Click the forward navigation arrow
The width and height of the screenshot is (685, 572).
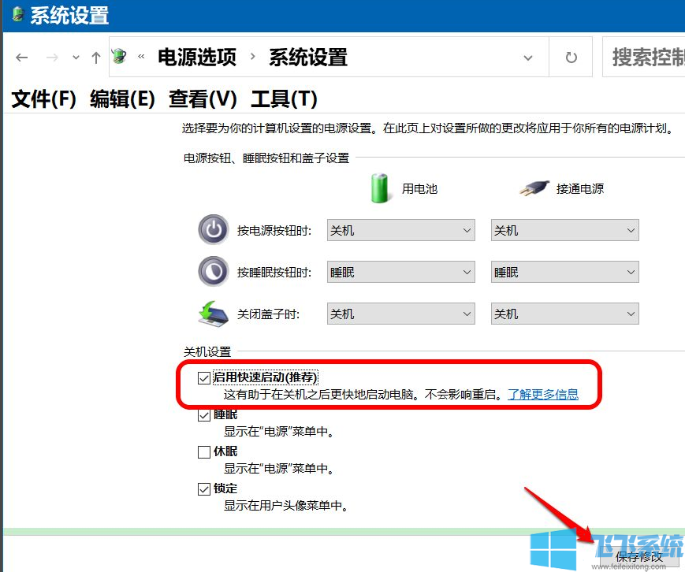pos(52,57)
